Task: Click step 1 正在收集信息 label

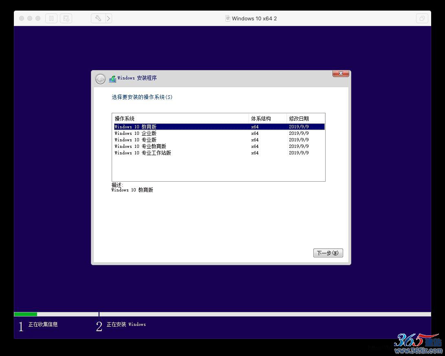Action: [x=43, y=324]
